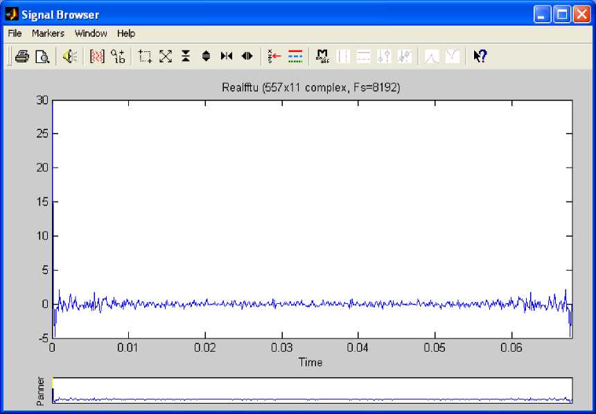Click the Select Trace icon with red arrow
The width and height of the screenshot is (596, 414).
pyautogui.click(x=274, y=57)
